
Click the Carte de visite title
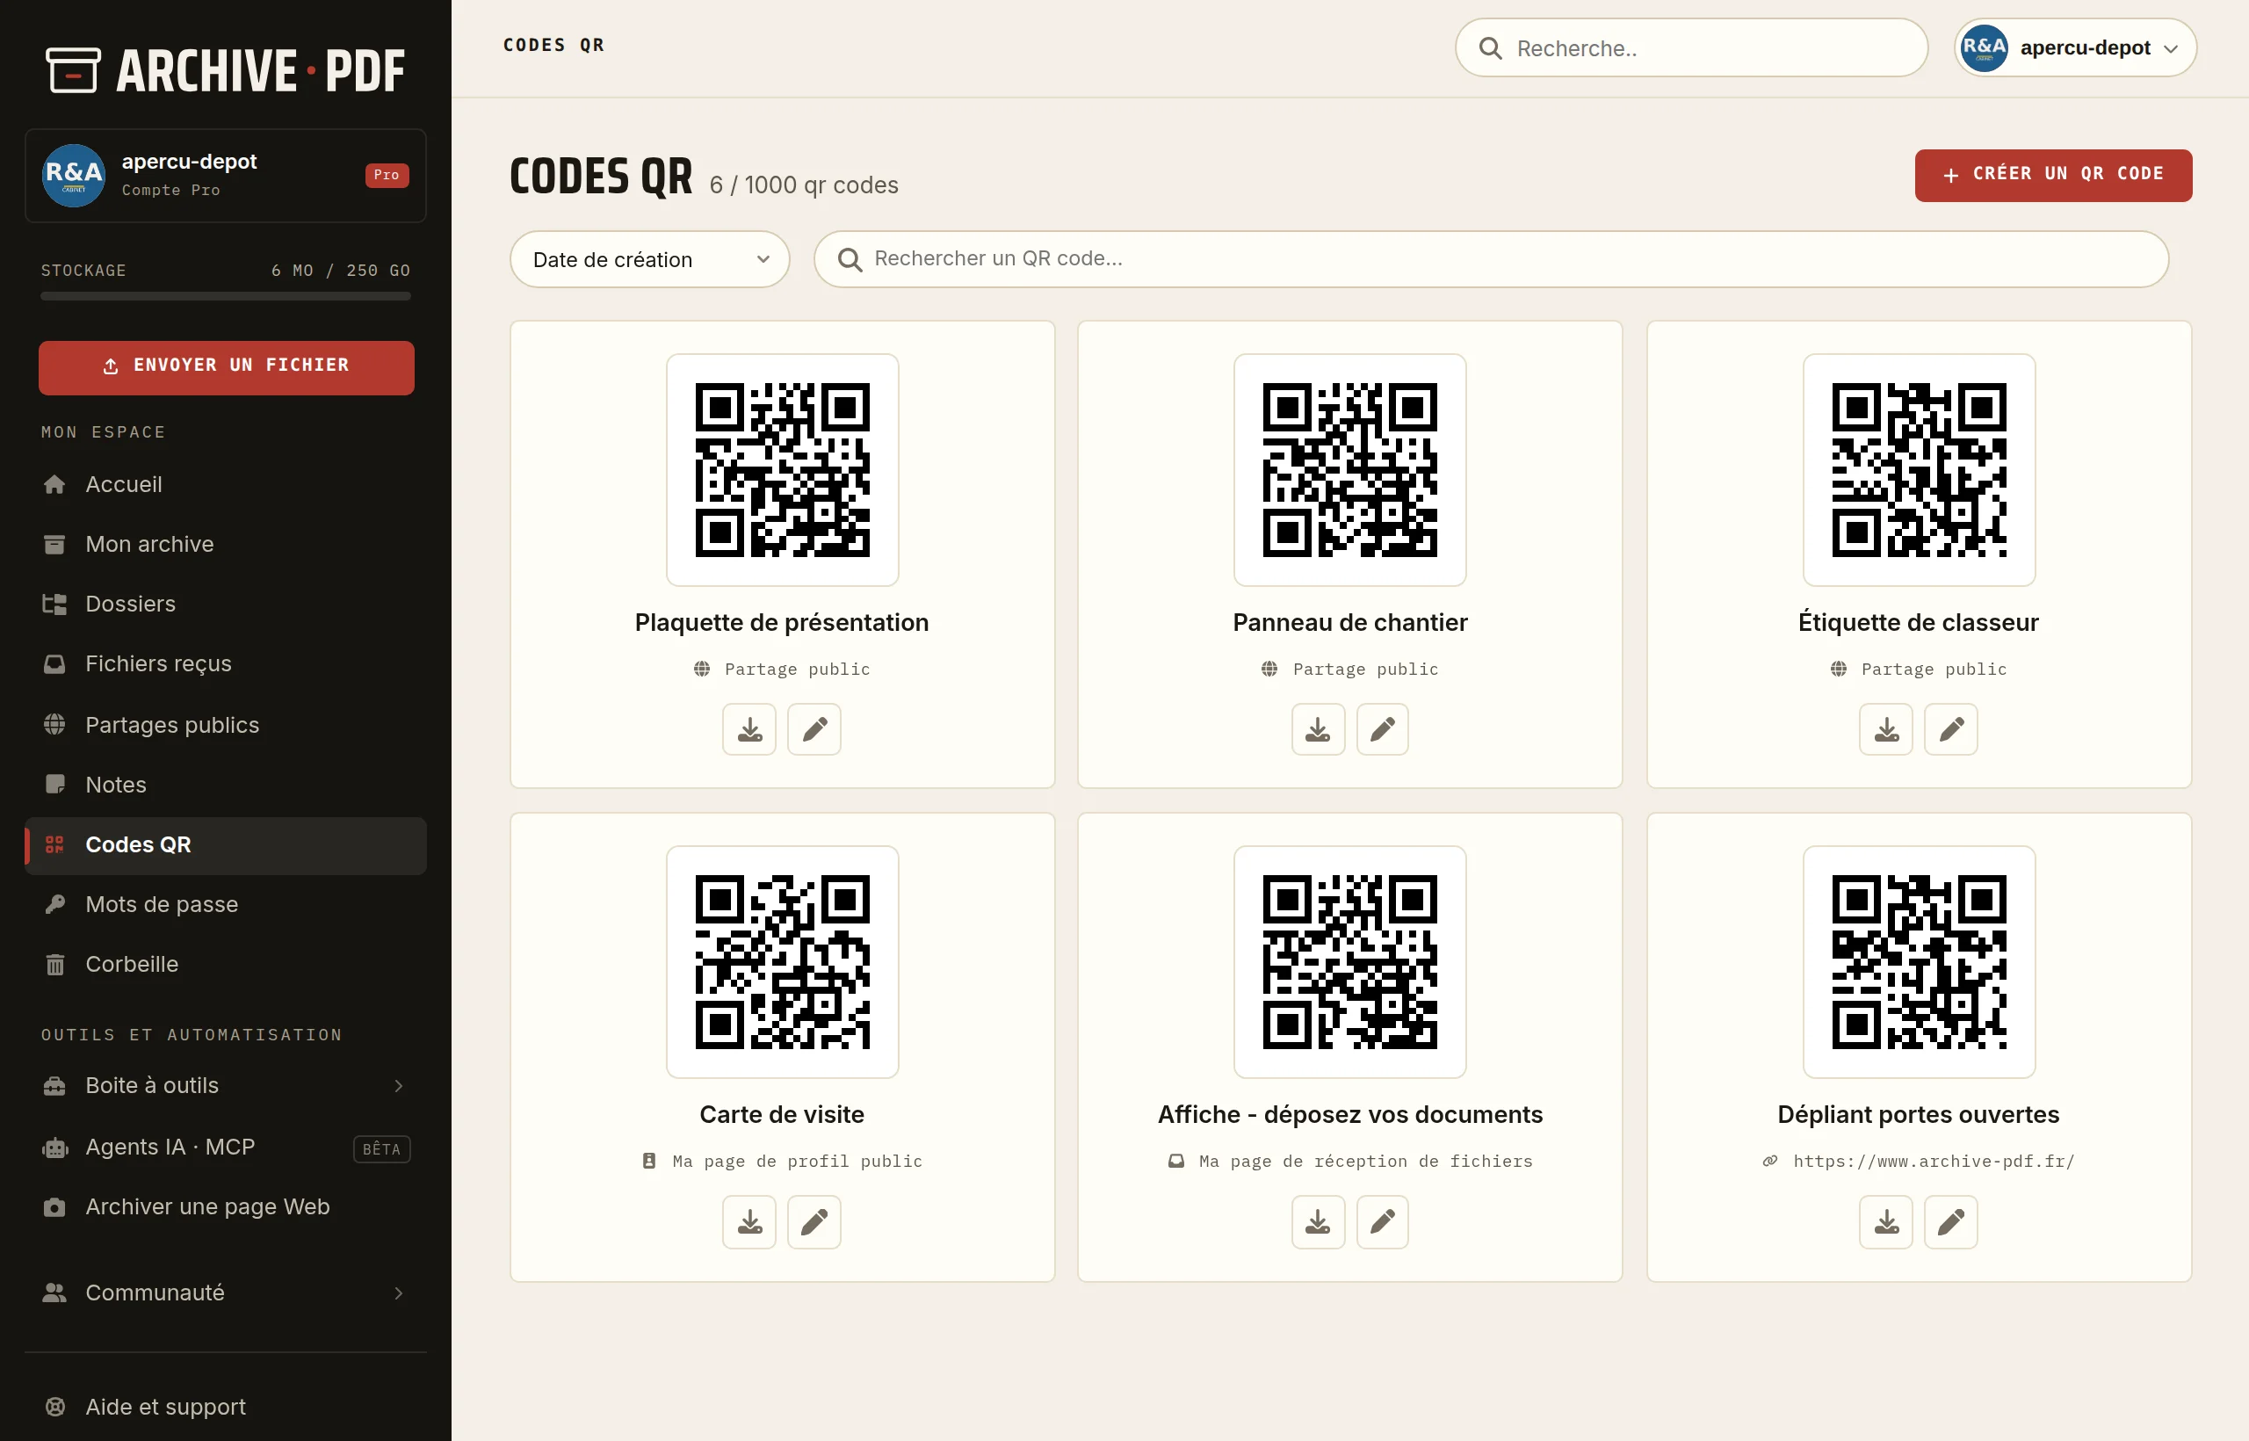pos(782,1114)
